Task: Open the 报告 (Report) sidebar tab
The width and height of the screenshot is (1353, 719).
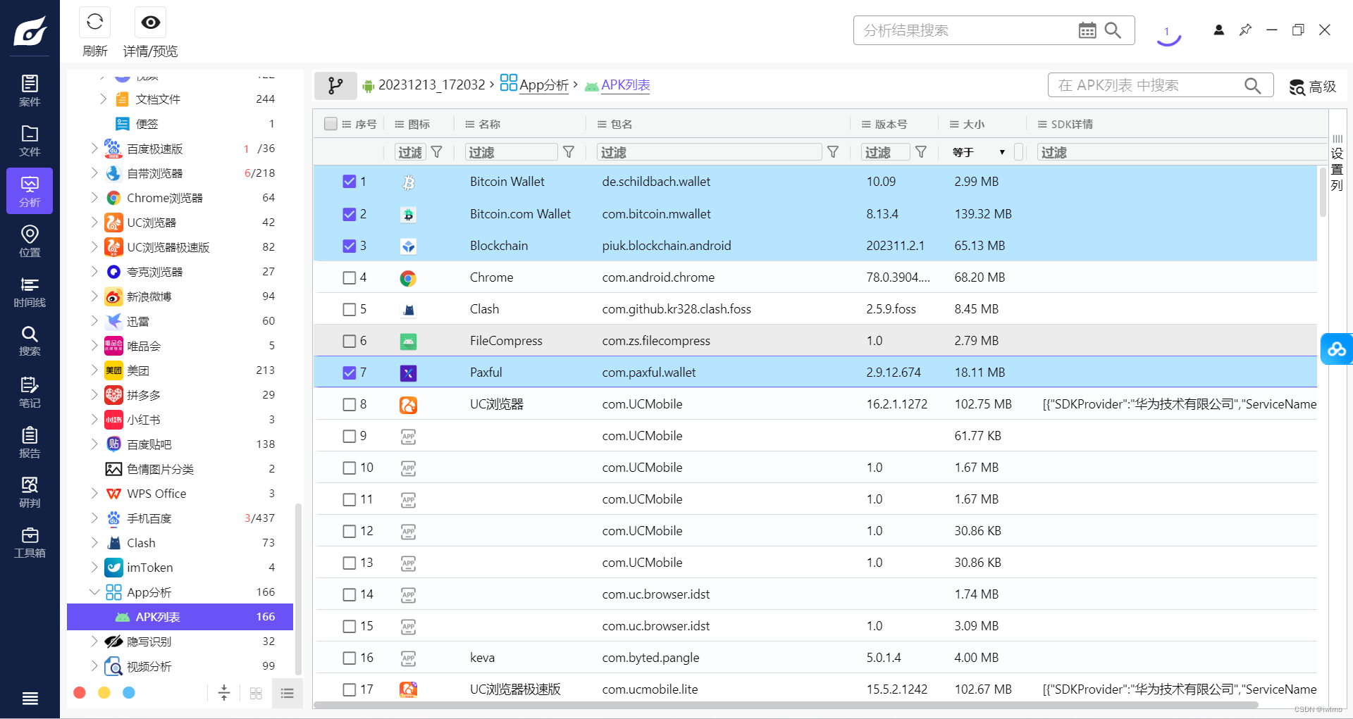Action: (x=30, y=442)
